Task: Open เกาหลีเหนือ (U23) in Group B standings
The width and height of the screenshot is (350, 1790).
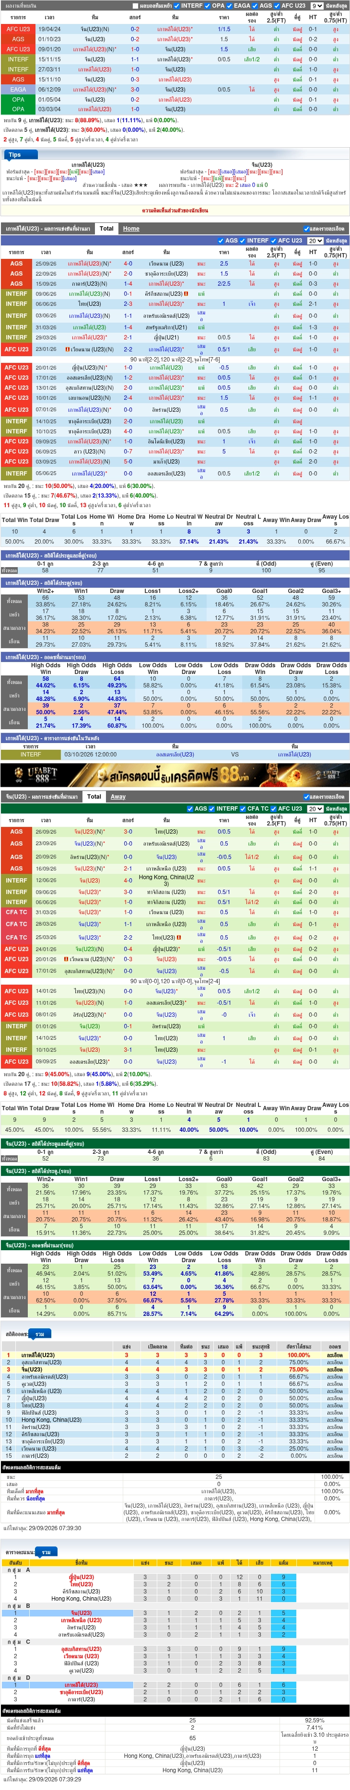Action: click(81, 1620)
